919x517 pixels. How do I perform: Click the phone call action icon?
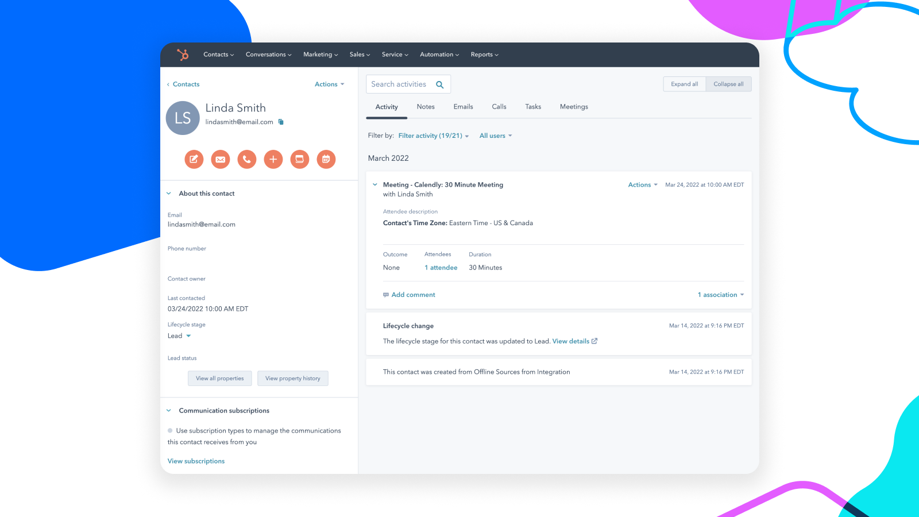(x=247, y=159)
